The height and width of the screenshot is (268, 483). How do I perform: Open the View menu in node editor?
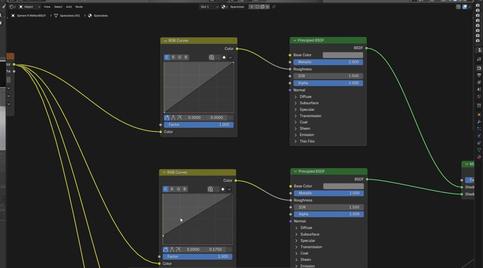click(47, 7)
